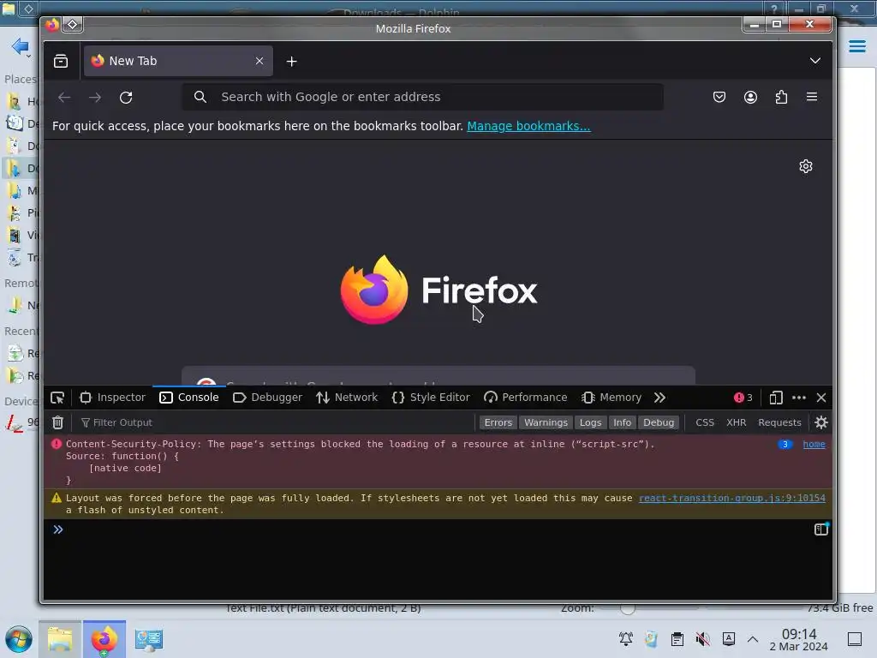Select Firefox taskbar entry
The image size is (877, 658).
104,639
